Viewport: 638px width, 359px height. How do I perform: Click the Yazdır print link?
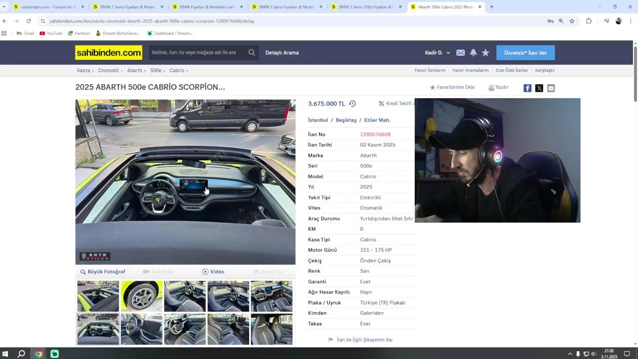click(498, 87)
